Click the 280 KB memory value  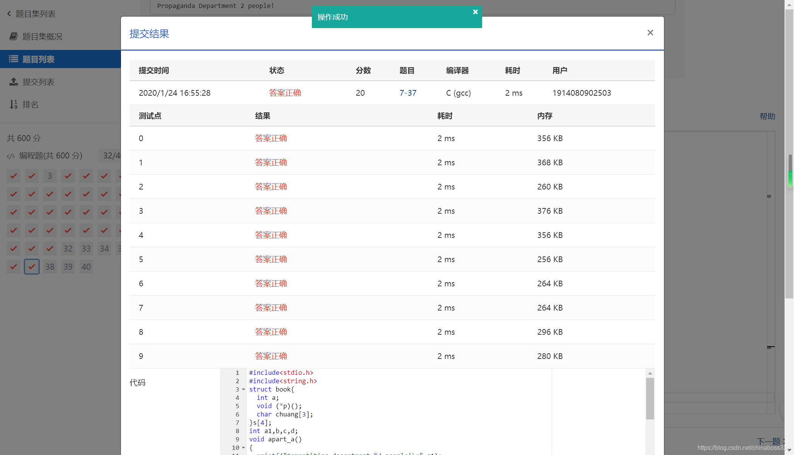pyautogui.click(x=550, y=356)
